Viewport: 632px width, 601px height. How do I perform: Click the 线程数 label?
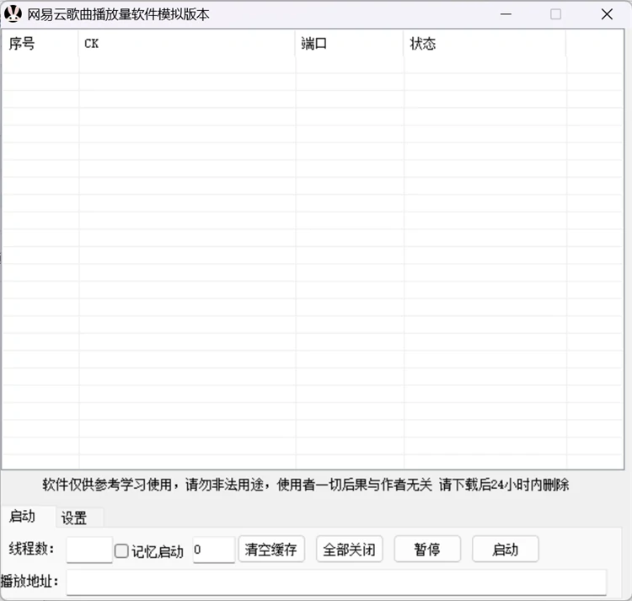pyautogui.click(x=31, y=549)
